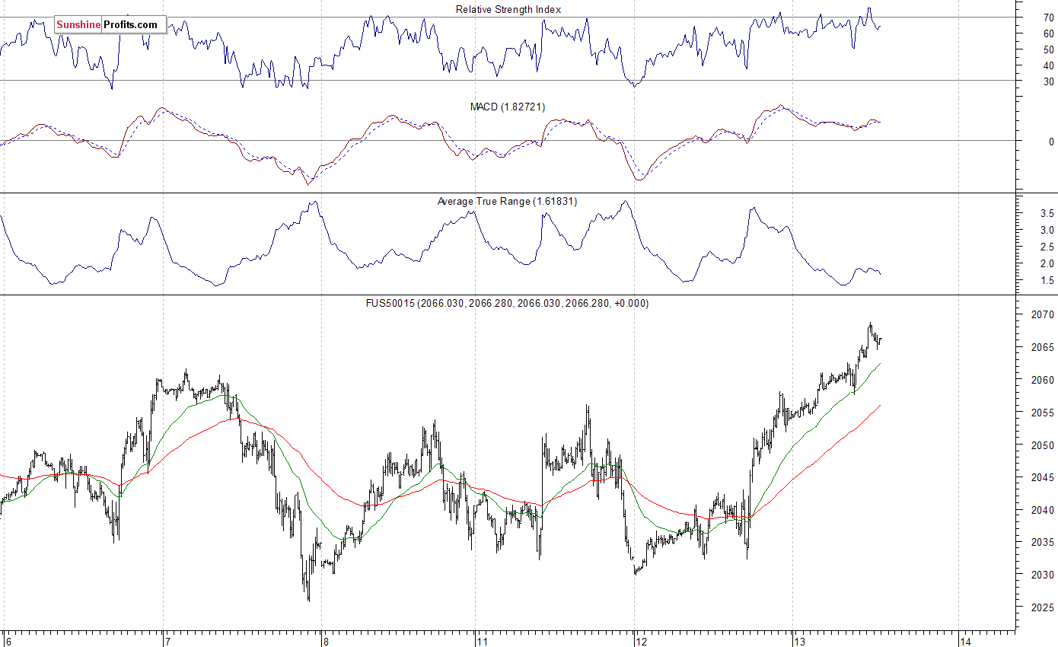Click the price axis label 2070
The image size is (1058, 647).
(1044, 314)
